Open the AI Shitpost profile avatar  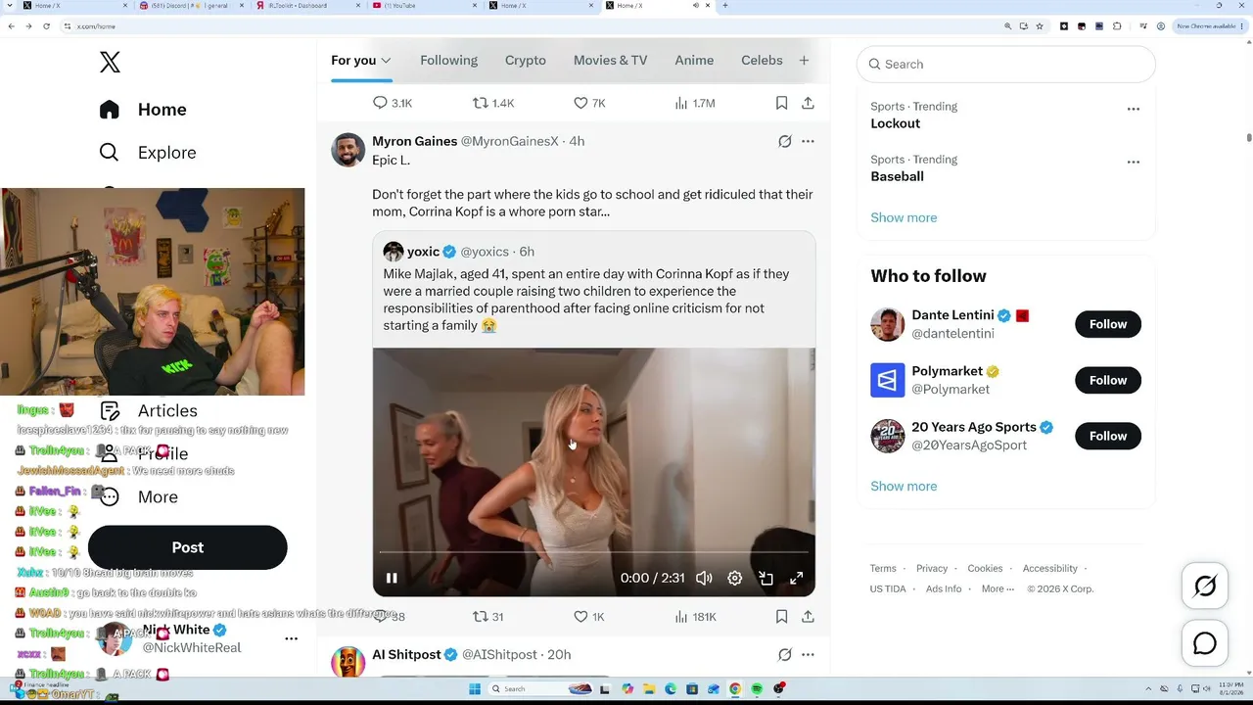pyautogui.click(x=348, y=662)
